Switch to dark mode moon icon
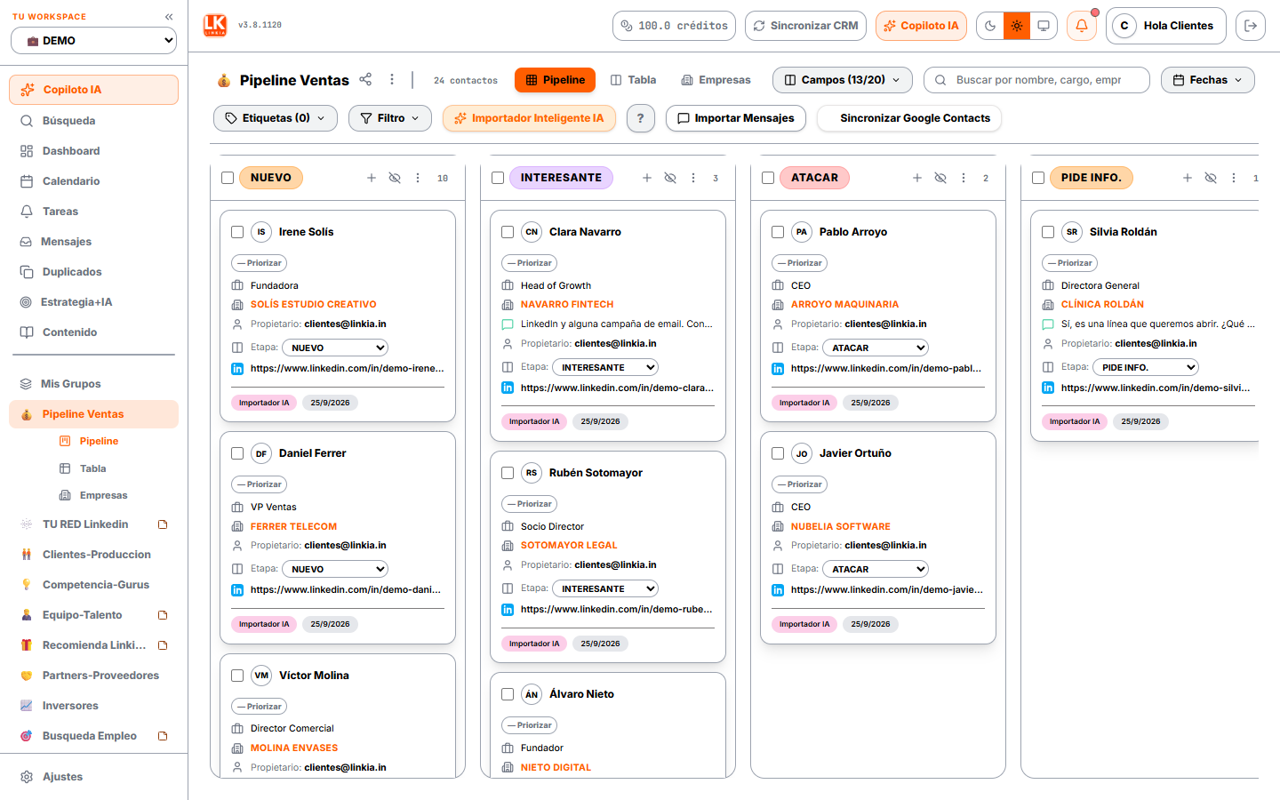Image resolution: width=1280 pixels, height=800 pixels. (x=990, y=26)
